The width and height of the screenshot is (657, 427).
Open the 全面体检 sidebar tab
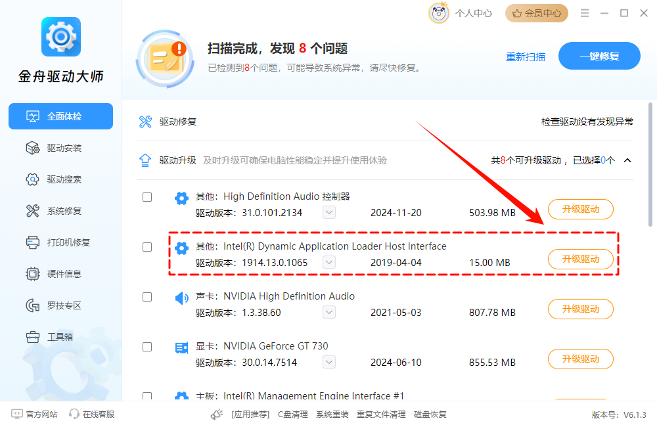click(60, 116)
